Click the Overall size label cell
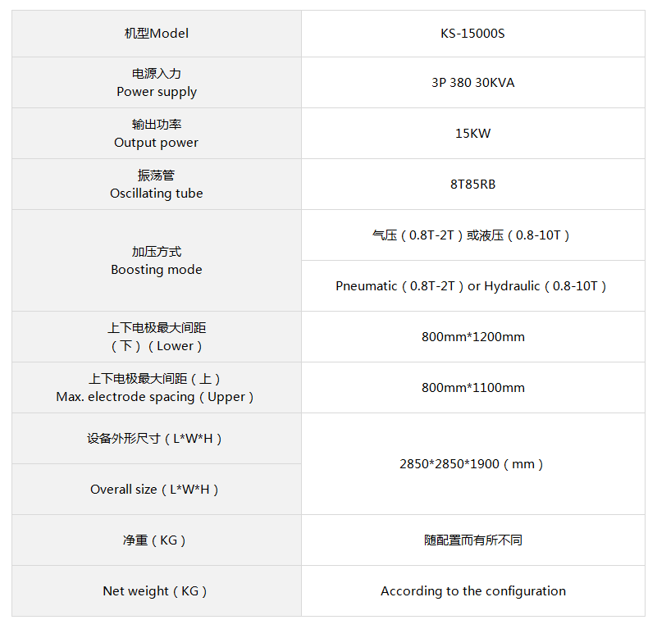The height and width of the screenshot is (629, 657). pyautogui.click(x=157, y=490)
